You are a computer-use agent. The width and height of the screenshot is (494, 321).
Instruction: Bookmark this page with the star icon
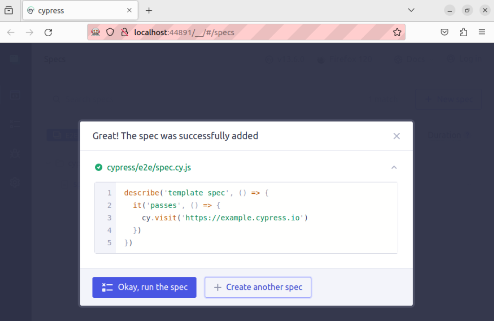coord(397,32)
